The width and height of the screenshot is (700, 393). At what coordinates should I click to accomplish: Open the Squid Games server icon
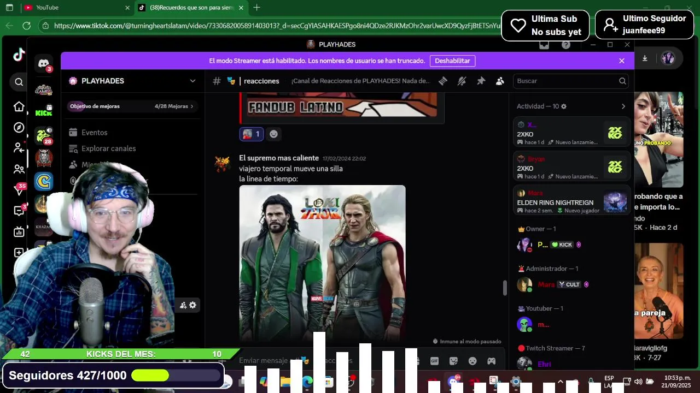tap(44, 90)
